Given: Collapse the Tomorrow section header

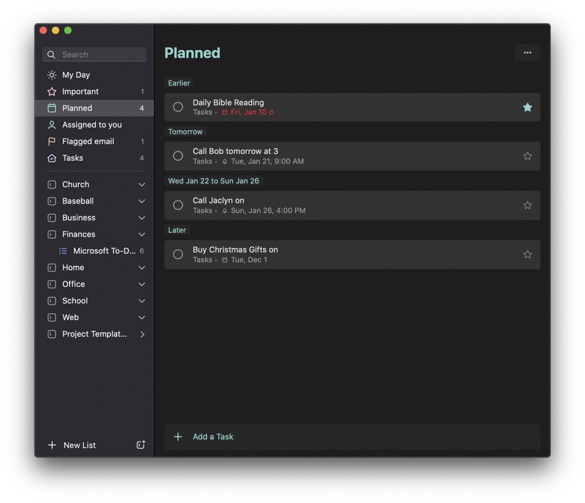Looking at the screenshot, I should [x=185, y=132].
